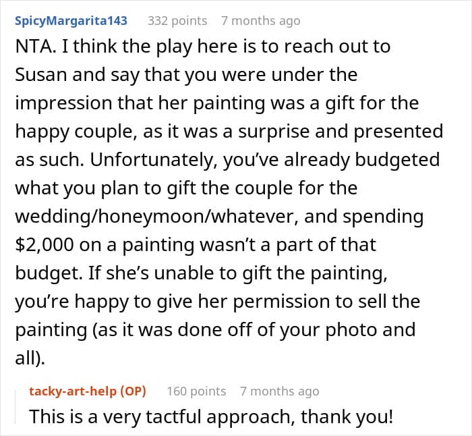Click the 160 points score label
The image size is (472, 436).
[196, 391]
